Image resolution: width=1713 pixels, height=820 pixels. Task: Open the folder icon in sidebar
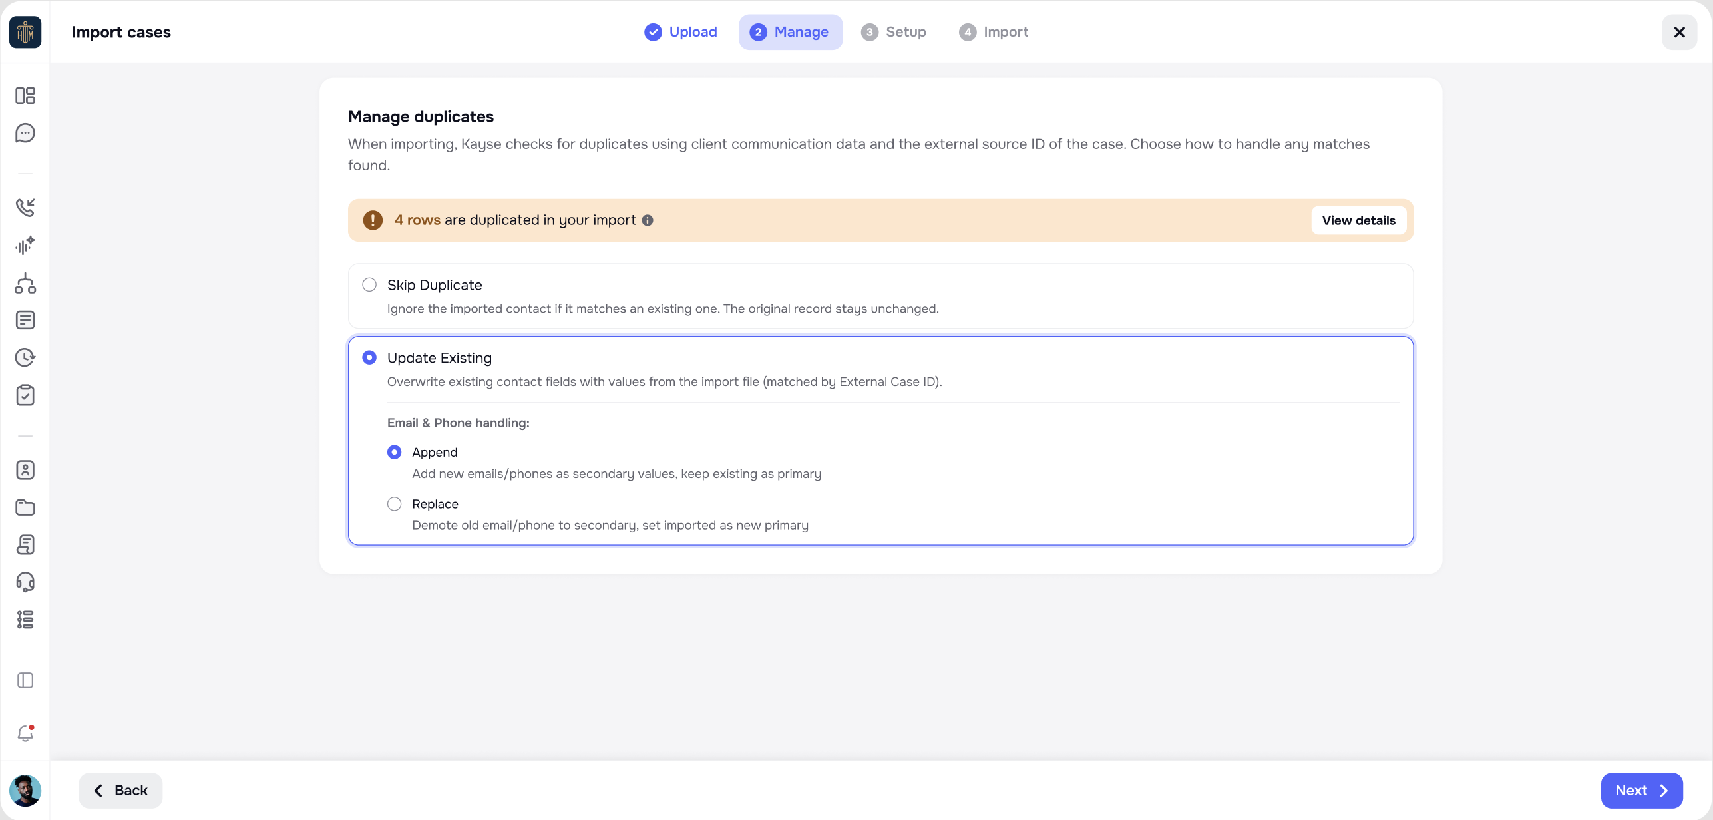click(25, 507)
